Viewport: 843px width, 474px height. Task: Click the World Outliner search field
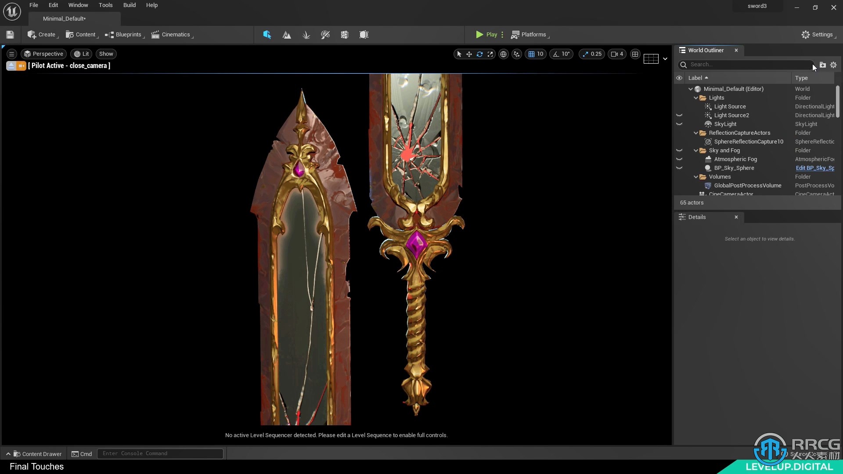[747, 64]
